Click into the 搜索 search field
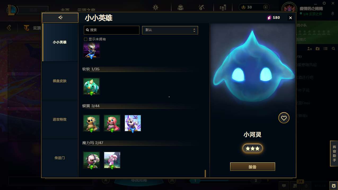The image size is (338, 190). click(111, 30)
